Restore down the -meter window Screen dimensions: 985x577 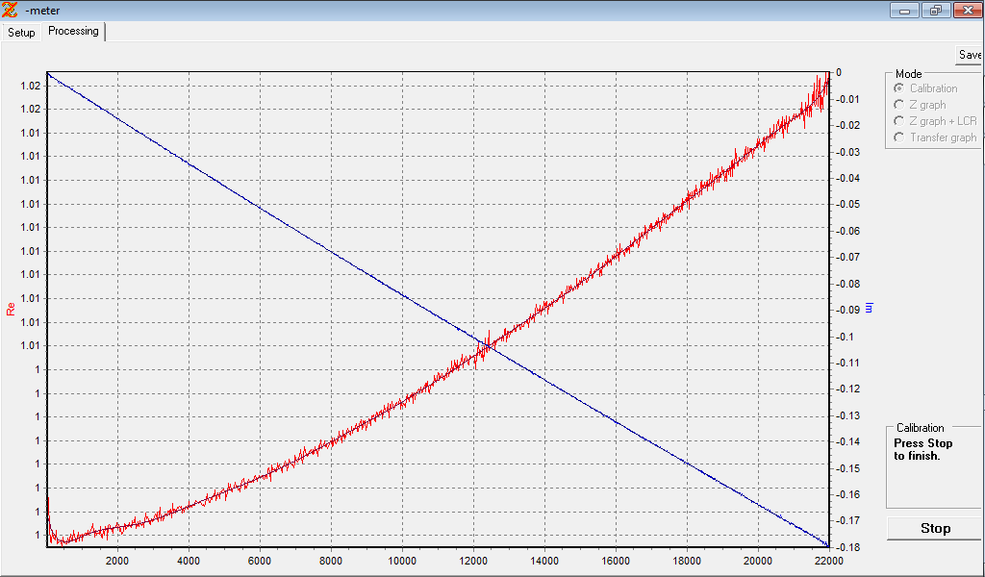coord(936,10)
